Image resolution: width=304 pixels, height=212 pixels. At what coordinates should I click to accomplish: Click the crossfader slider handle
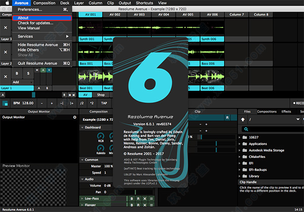33,95
